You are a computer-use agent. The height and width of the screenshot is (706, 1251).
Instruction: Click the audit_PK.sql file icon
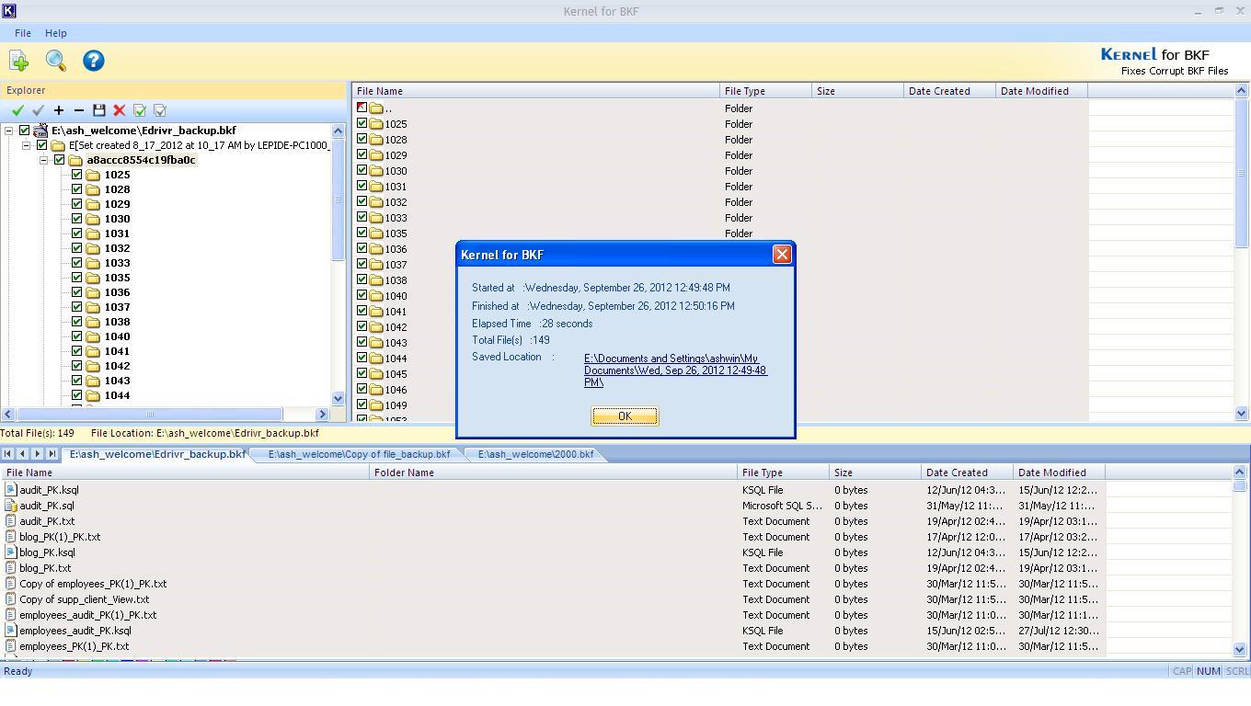tap(11, 506)
